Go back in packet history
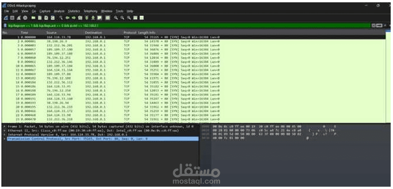Image resolution: width=393 pixels, height=189 pixels. [x=68, y=18]
